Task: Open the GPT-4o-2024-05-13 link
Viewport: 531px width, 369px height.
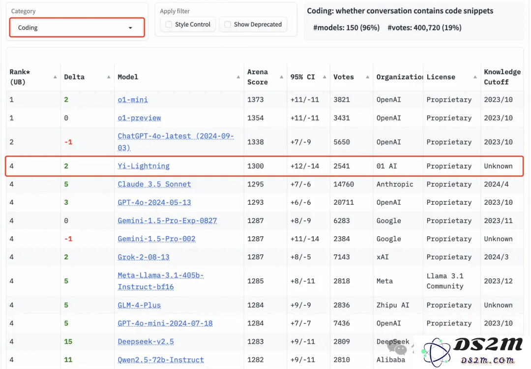Action: click(154, 203)
